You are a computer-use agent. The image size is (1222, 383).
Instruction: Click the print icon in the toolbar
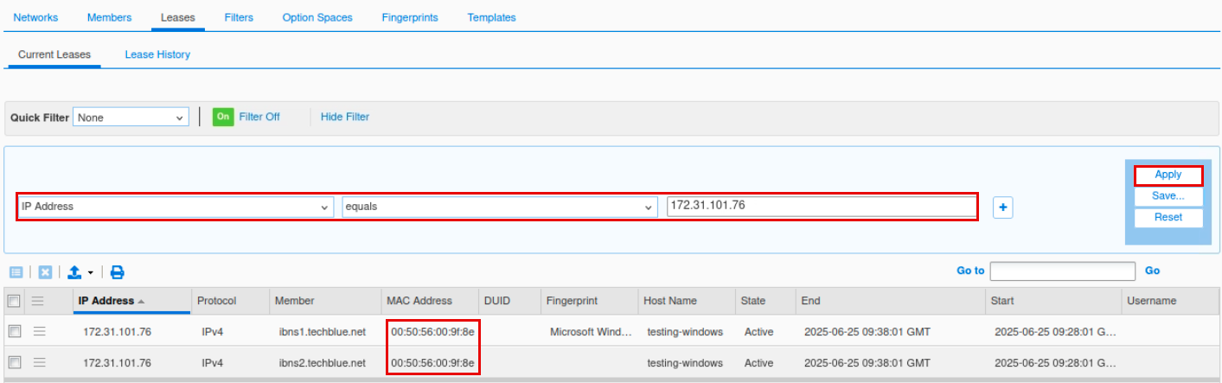tap(118, 272)
